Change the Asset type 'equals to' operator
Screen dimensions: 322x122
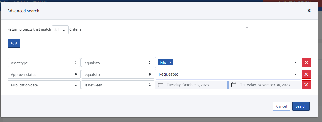click(117, 63)
